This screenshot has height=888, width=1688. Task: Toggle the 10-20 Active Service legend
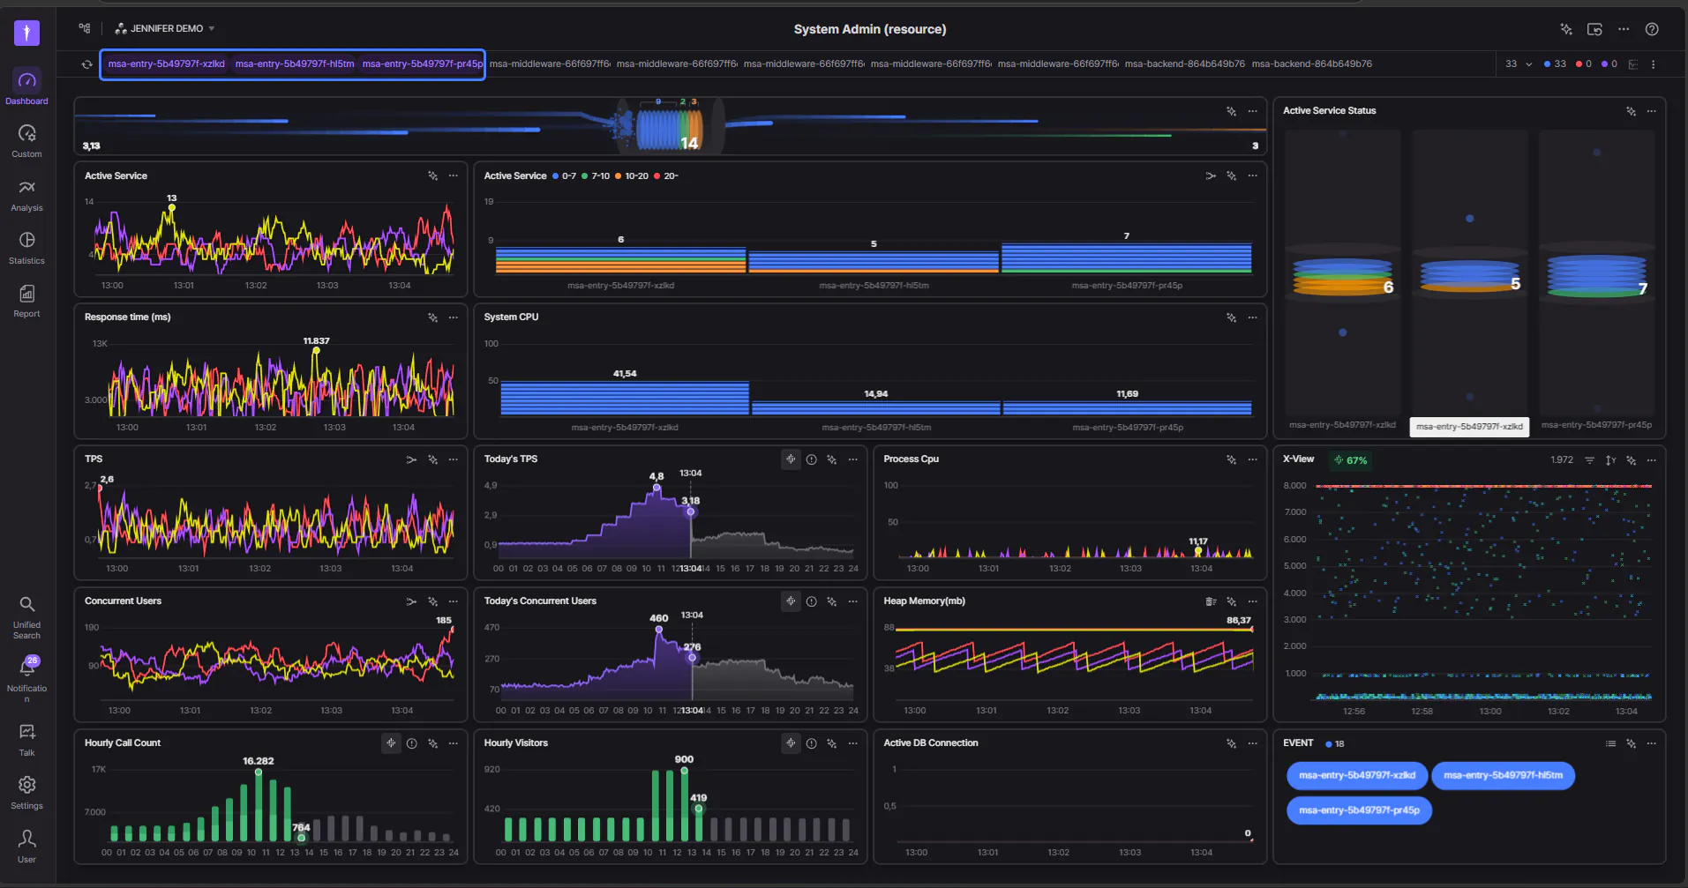click(x=632, y=176)
